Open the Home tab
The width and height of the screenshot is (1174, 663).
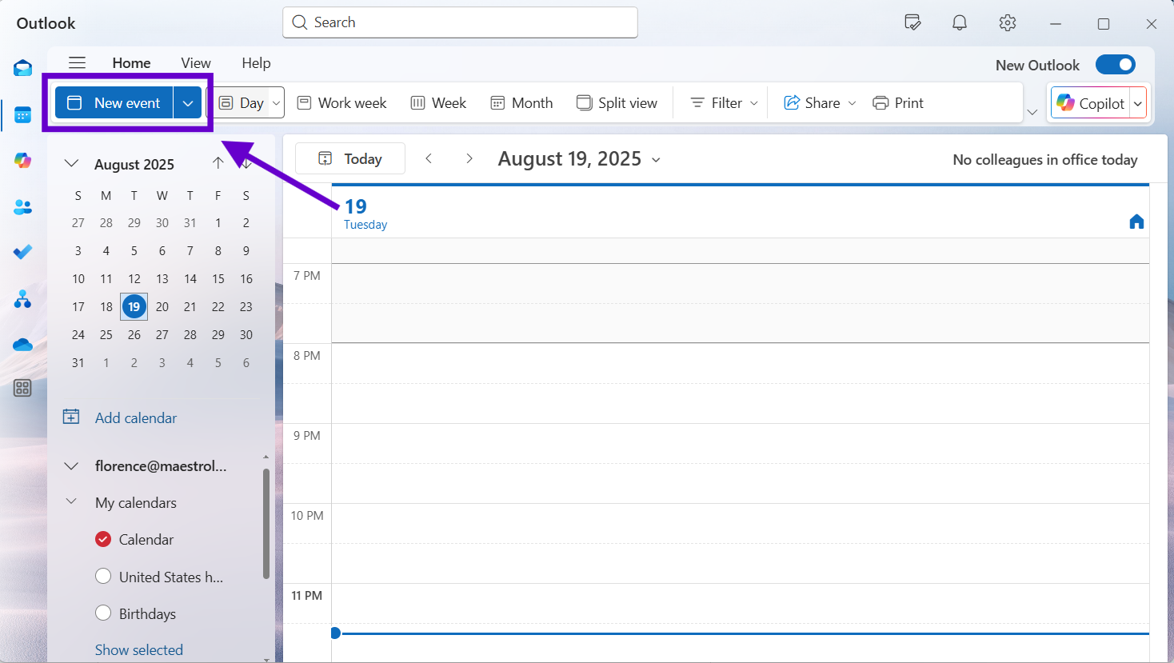131,62
